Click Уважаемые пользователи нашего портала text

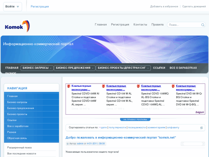92,152
